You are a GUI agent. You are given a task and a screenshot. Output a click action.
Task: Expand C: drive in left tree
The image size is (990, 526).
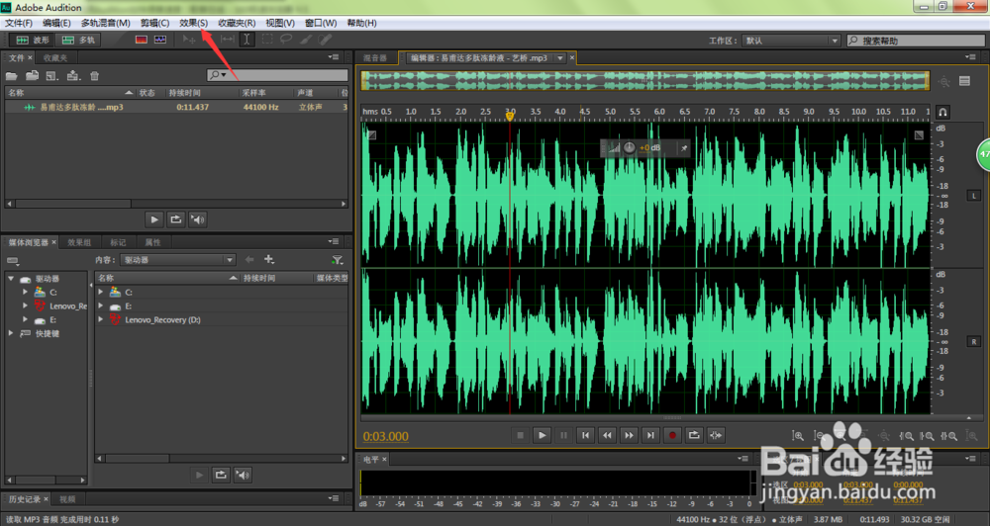26,292
